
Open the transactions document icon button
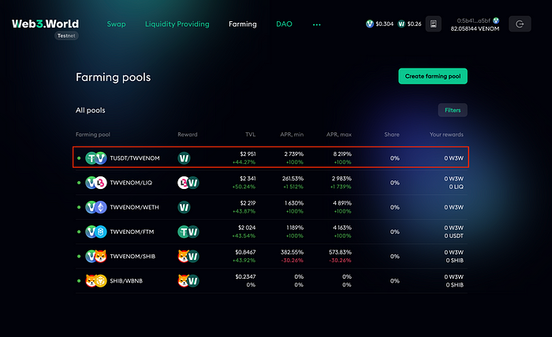tap(434, 24)
